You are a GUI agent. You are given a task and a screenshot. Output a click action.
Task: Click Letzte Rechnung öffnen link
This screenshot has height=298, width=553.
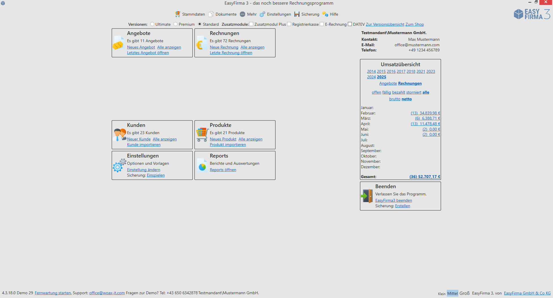pyautogui.click(x=231, y=53)
